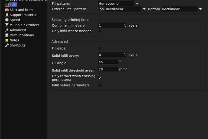Click the Speed settings icon

[7, 20]
